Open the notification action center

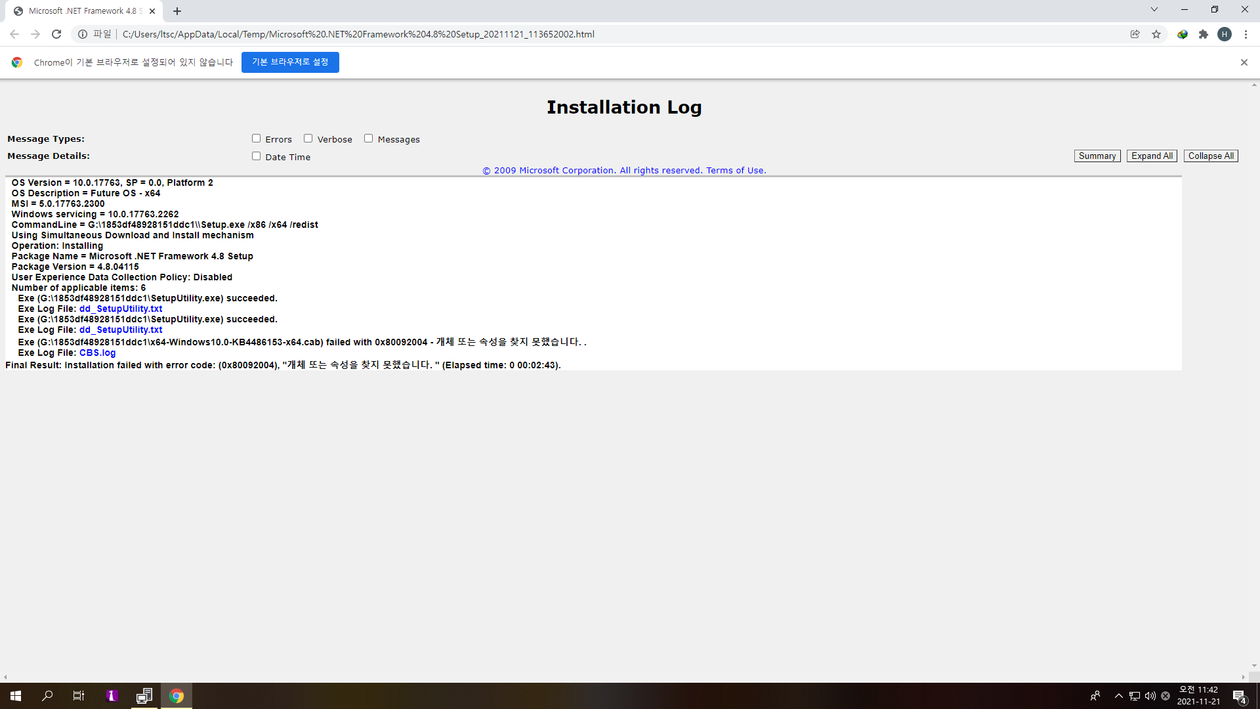(x=1239, y=696)
